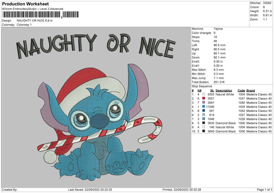Viewport: 274px width, 193px height.
Task: Click thread code '1027' in stop row 6
Action: [x=242, y=115]
